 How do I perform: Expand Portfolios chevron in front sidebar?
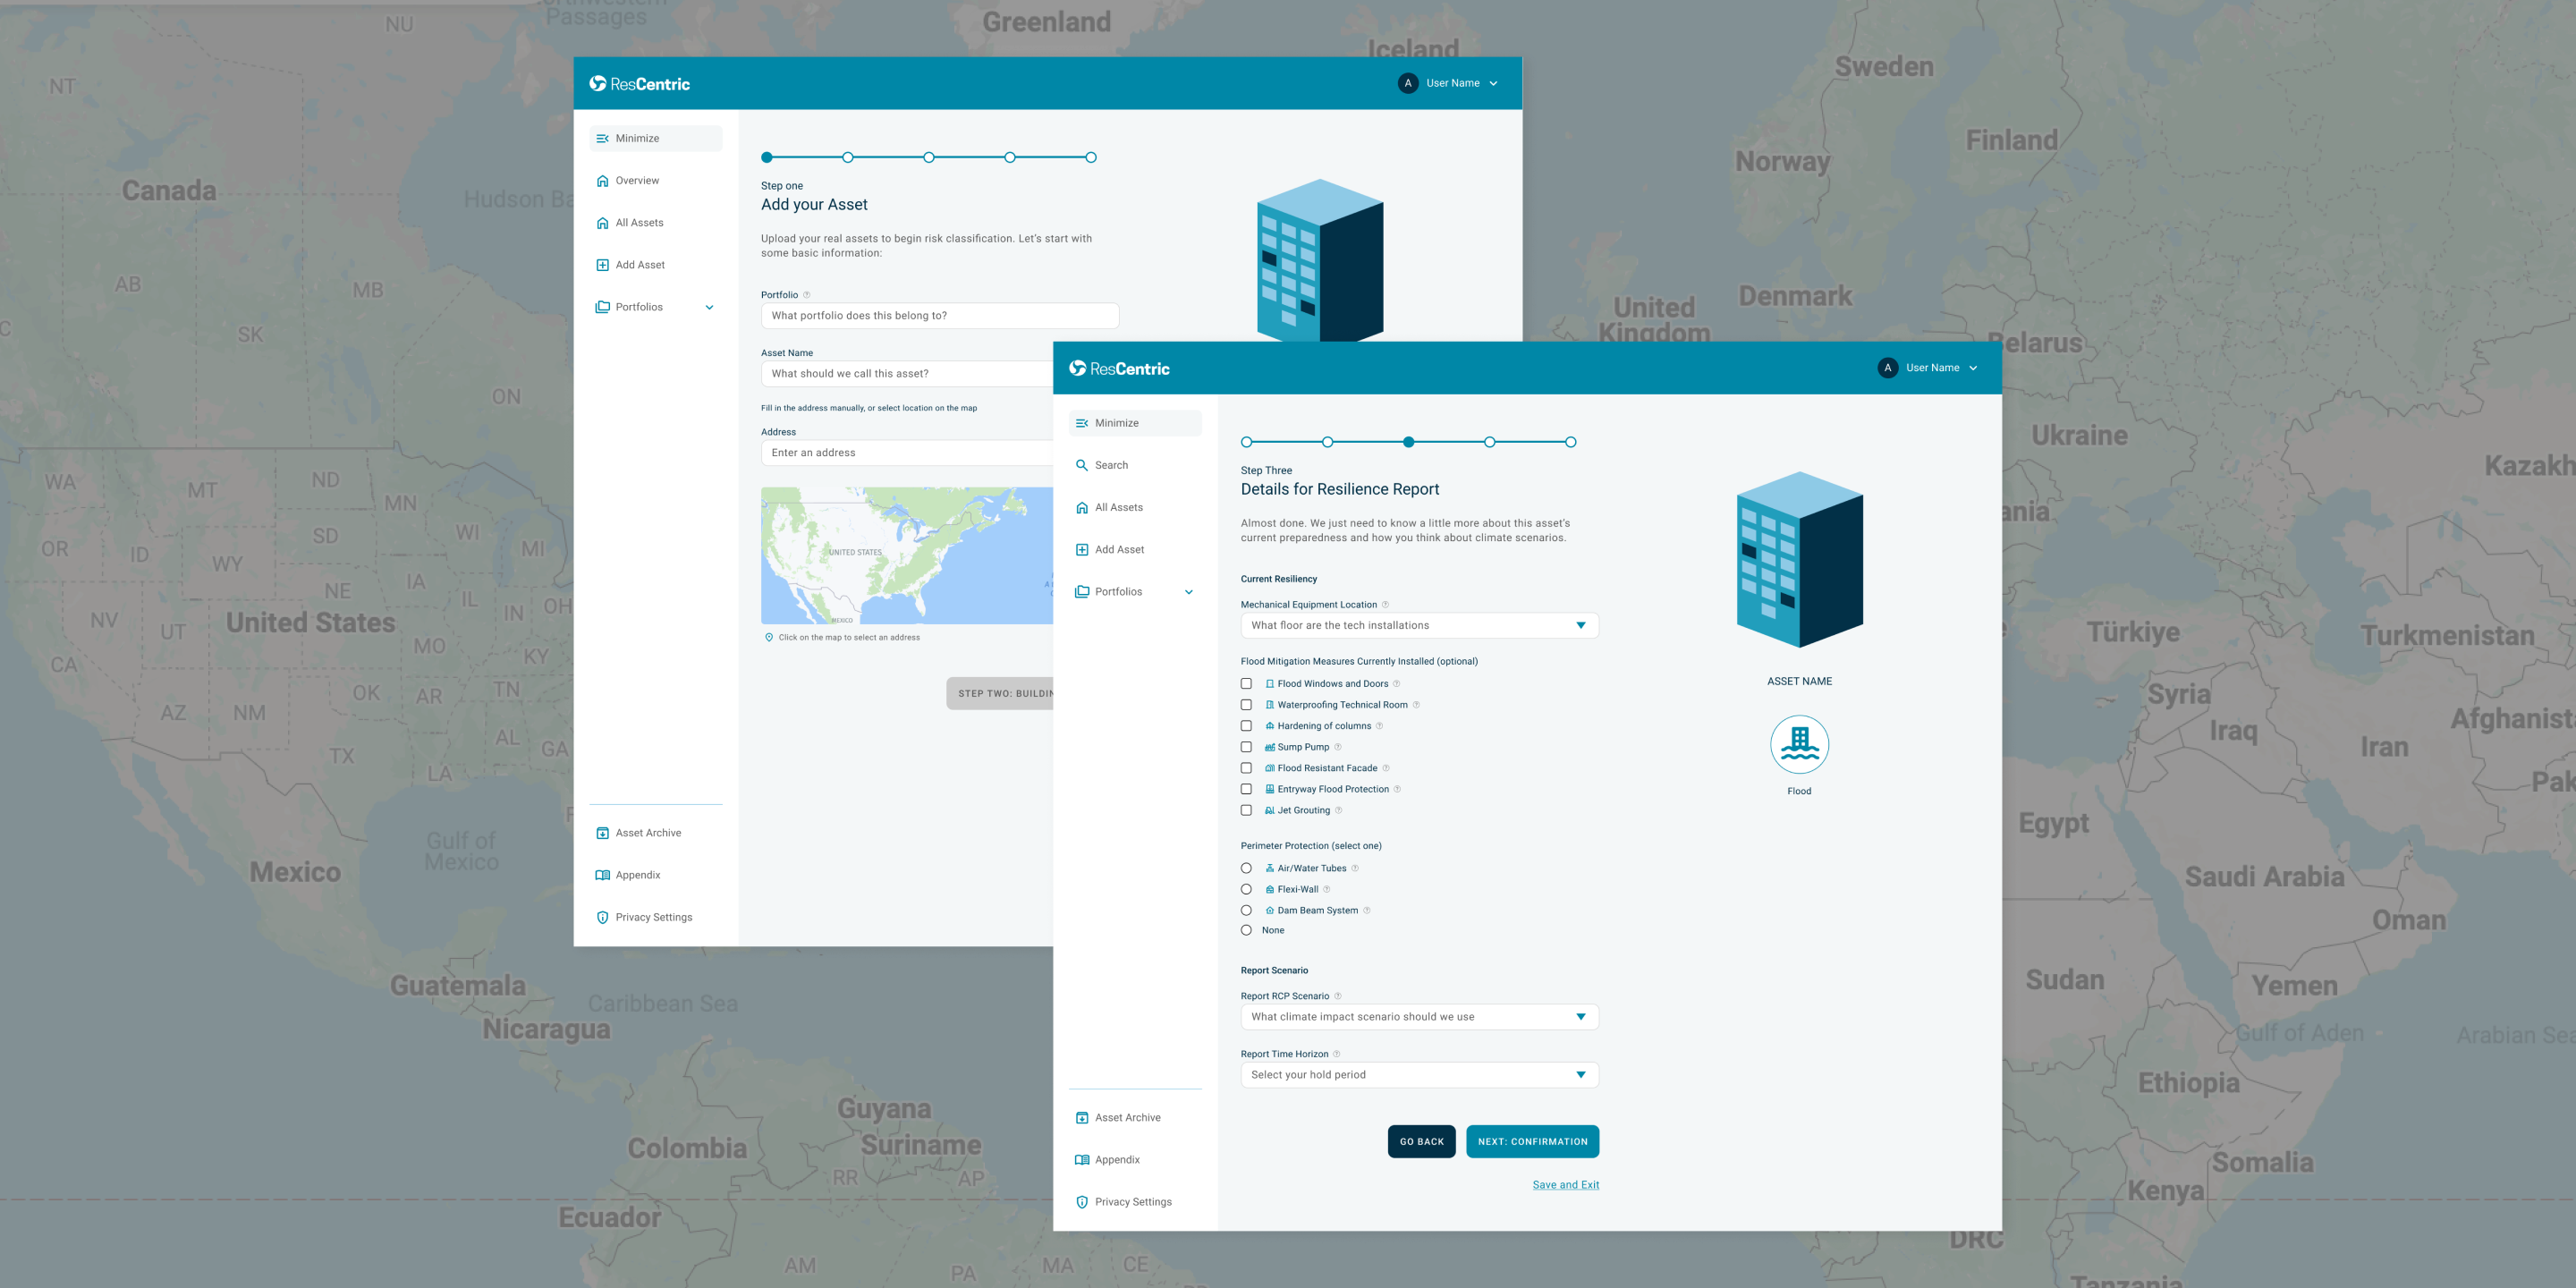click(x=1189, y=592)
